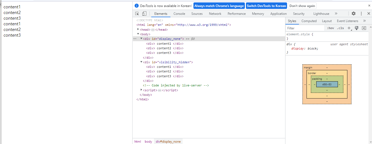Image resolution: width=372 pixels, height=144 pixels.
Task: Open DevTools settings gear
Action: 354,13
